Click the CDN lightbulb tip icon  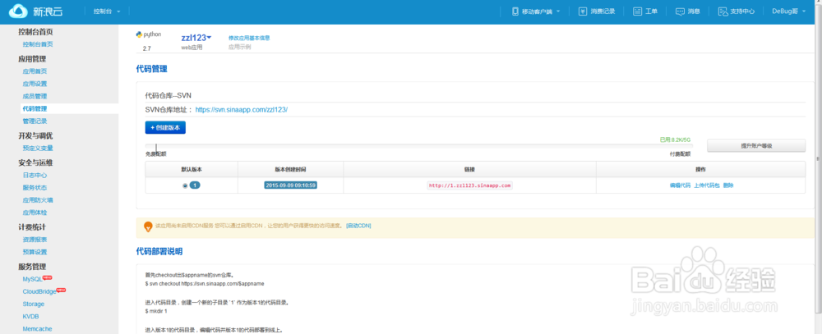148,226
